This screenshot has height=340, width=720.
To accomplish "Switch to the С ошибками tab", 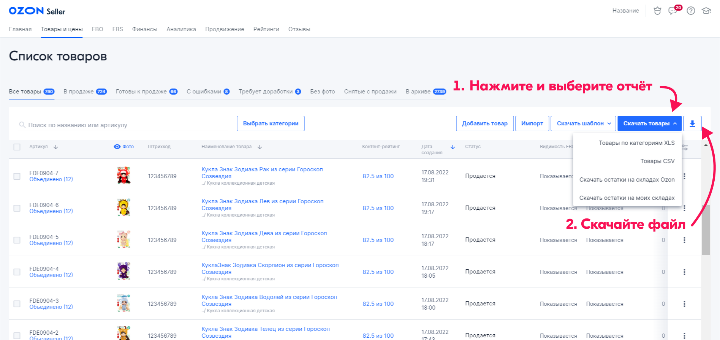I will coord(207,92).
